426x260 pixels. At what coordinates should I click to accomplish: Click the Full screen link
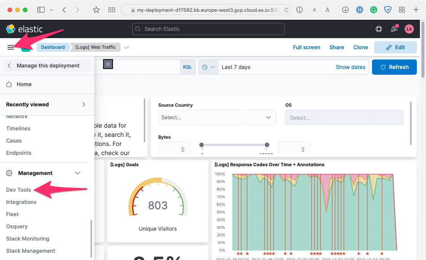pos(306,47)
